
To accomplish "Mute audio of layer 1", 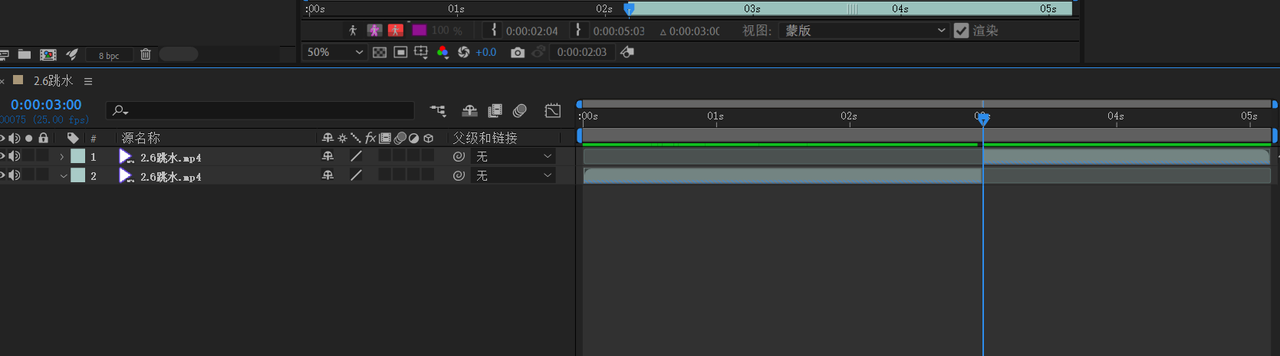I will point(15,155).
